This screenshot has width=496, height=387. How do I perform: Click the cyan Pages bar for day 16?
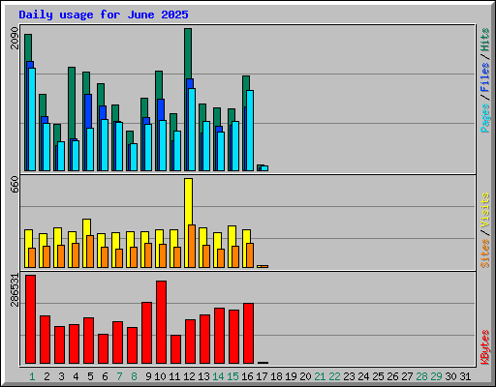[250, 131]
